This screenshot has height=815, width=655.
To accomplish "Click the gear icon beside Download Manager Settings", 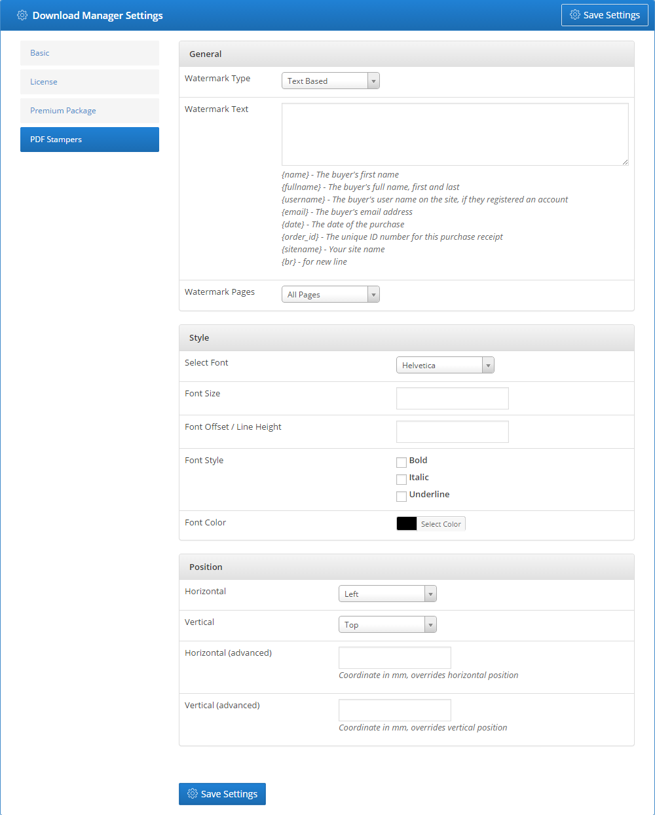I will click(22, 15).
